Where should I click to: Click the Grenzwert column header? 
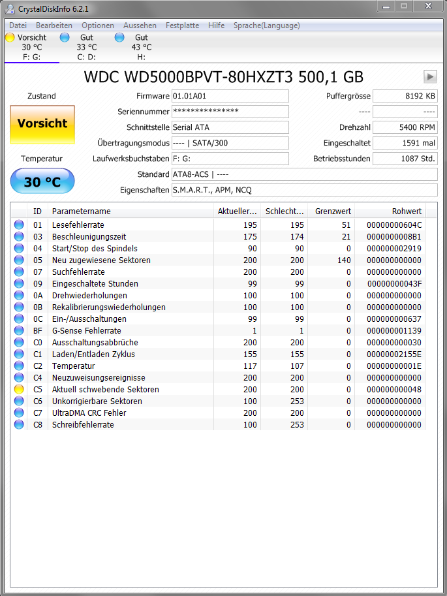coord(331,211)
